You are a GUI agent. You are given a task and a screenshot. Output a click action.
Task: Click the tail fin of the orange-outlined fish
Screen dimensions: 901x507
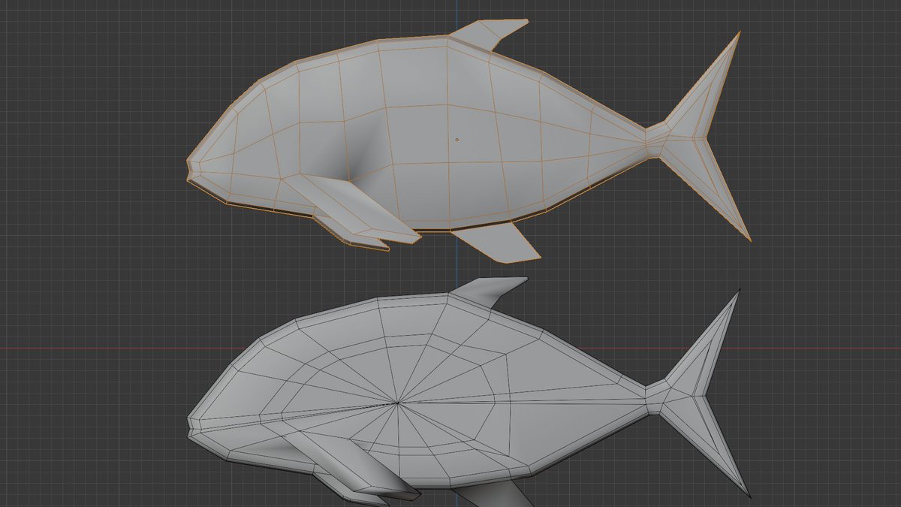(x=702, y=135)
